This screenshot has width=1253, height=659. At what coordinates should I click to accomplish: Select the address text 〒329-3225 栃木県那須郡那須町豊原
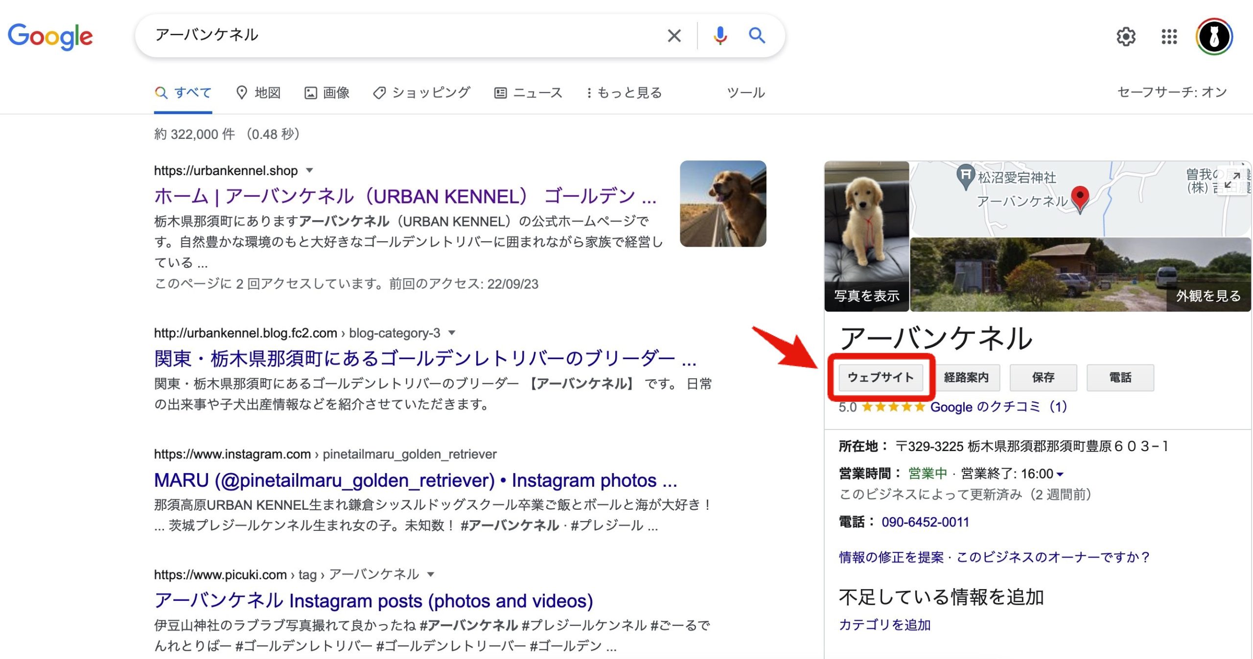(x=1003, y=446)
